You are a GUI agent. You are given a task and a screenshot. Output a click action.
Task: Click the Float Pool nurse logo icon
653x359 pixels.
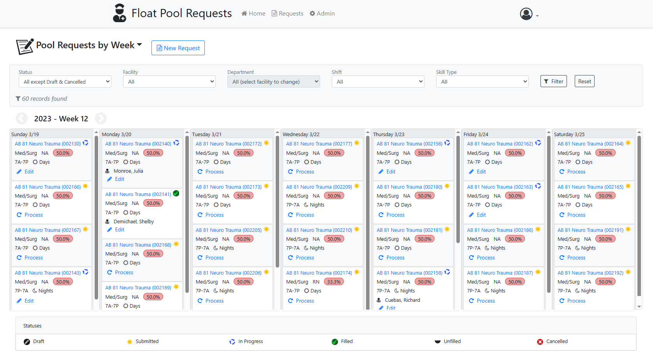click(x=119, y=13)
